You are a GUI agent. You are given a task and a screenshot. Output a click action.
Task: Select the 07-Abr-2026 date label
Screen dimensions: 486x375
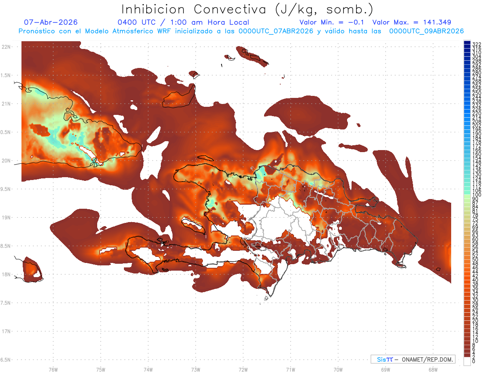click(51, 22)
